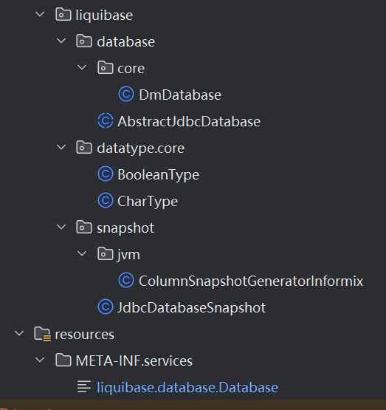Click the META-INF.services folder icon

[x=63, y=360]
